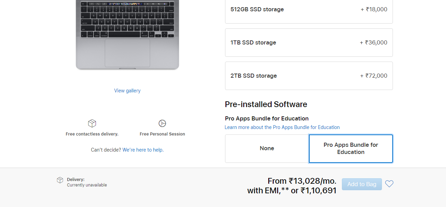Click the Currently unavailable delivery status
Screen dimensions: 446x207
tap(87, 185)
